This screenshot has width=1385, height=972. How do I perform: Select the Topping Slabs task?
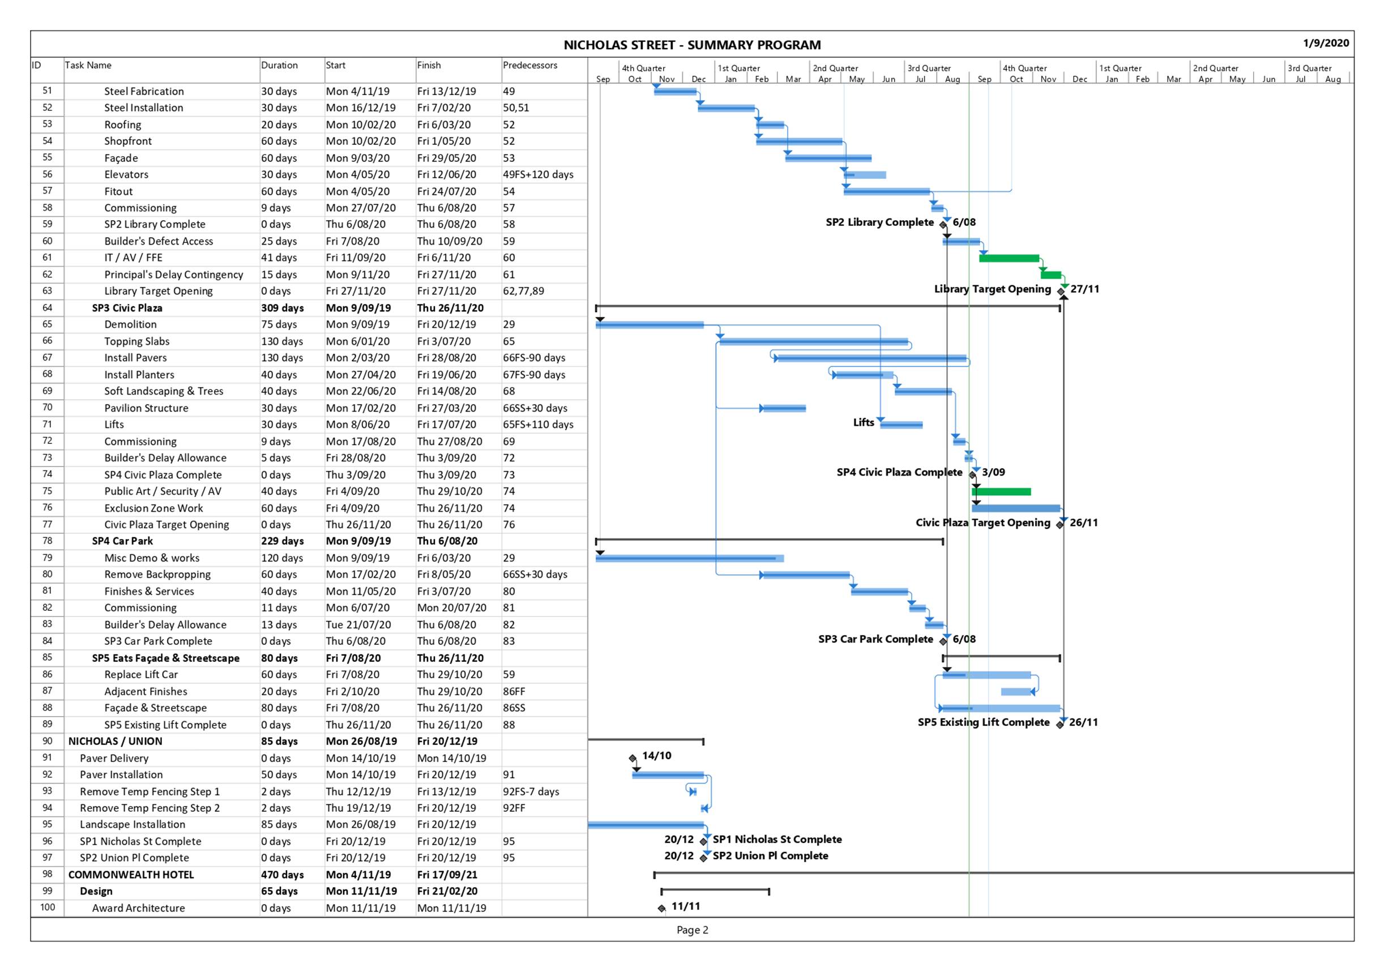(x=137, y=341)
